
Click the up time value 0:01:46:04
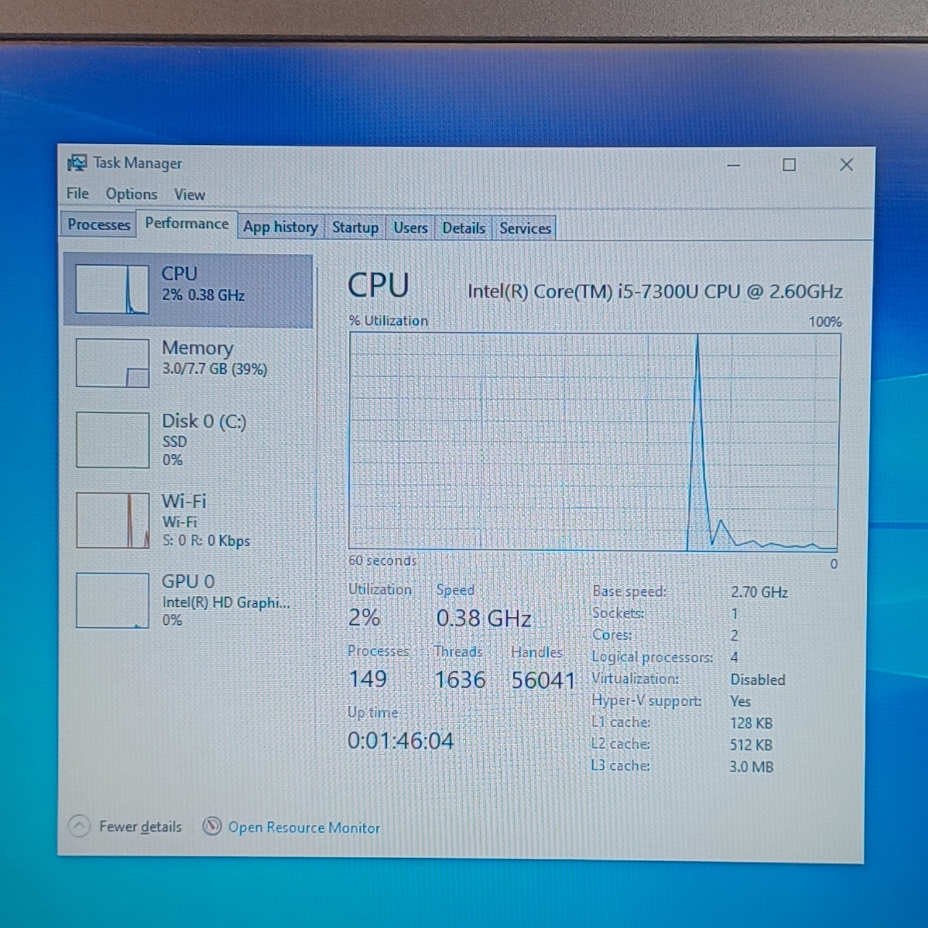400,741
